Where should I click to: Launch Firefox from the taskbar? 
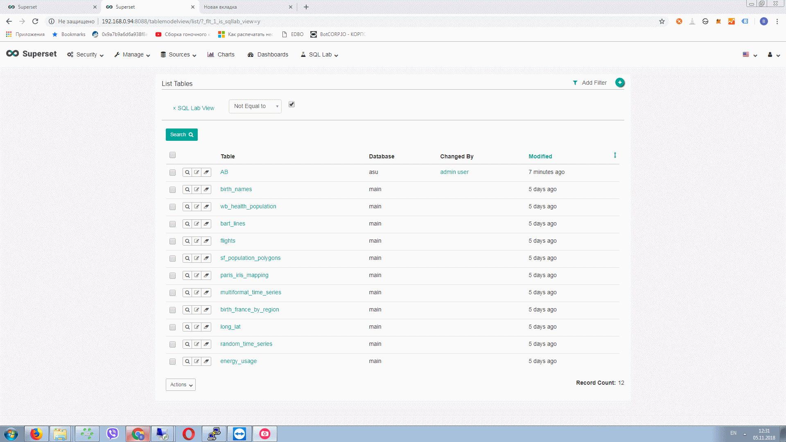[36, 433]
